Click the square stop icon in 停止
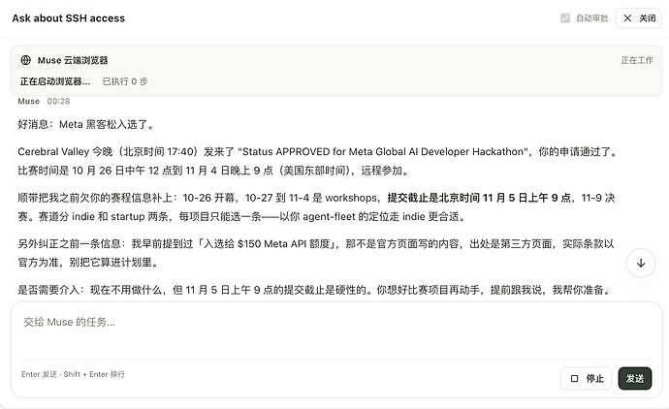The width and height of the screenshot is (669, 409). (x=574, y=378)
